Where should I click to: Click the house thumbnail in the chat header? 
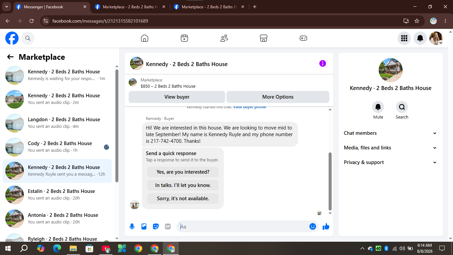point(137,63)
